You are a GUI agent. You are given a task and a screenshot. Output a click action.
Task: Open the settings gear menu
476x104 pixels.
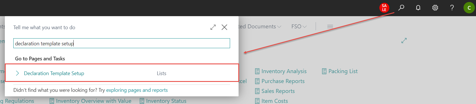click(435, 8)
